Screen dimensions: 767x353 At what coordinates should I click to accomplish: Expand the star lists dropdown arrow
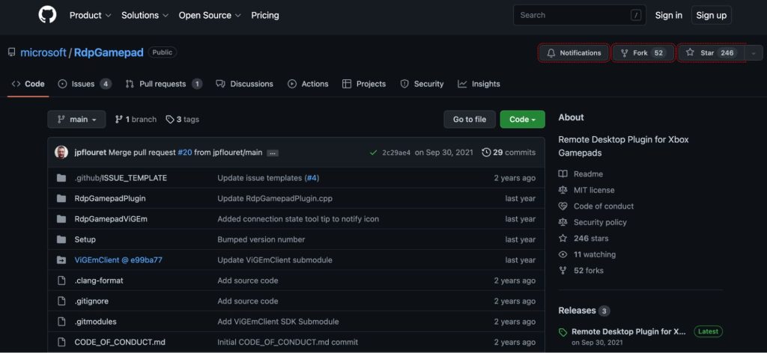click(754, 53)
